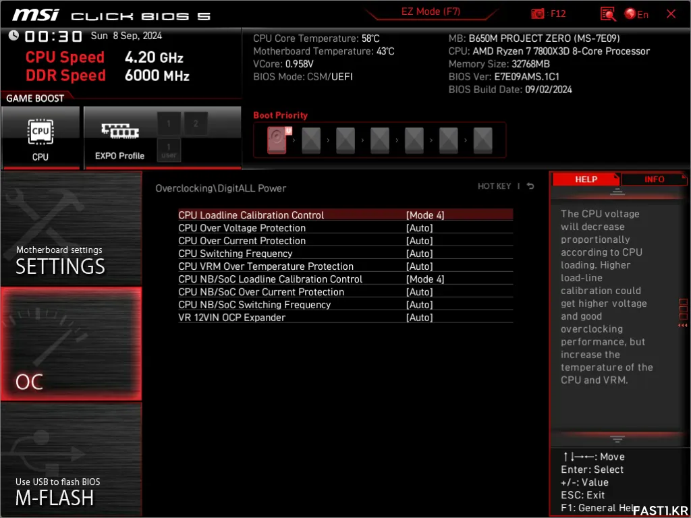Click the clock icon beside 00:30
This screenshot has width=691, height=518.
tap(13, 35)
